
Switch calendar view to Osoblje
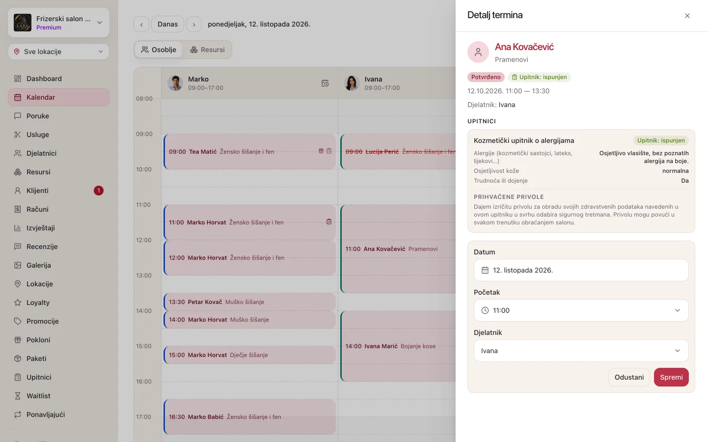click(159, 50)
